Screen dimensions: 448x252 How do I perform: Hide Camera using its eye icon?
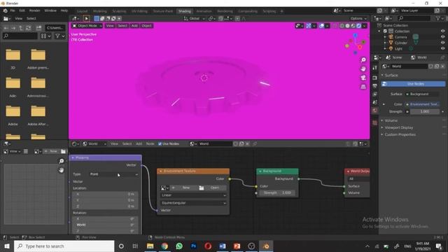(x=443, y=37)
